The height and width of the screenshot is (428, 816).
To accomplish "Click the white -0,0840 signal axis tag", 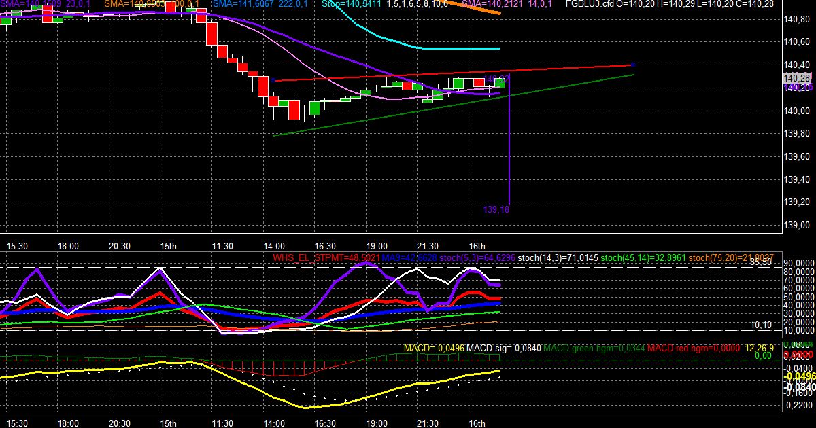I will click(x=800, y=387).
